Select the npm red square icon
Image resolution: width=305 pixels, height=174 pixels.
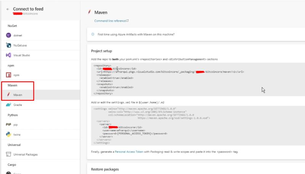8,75
